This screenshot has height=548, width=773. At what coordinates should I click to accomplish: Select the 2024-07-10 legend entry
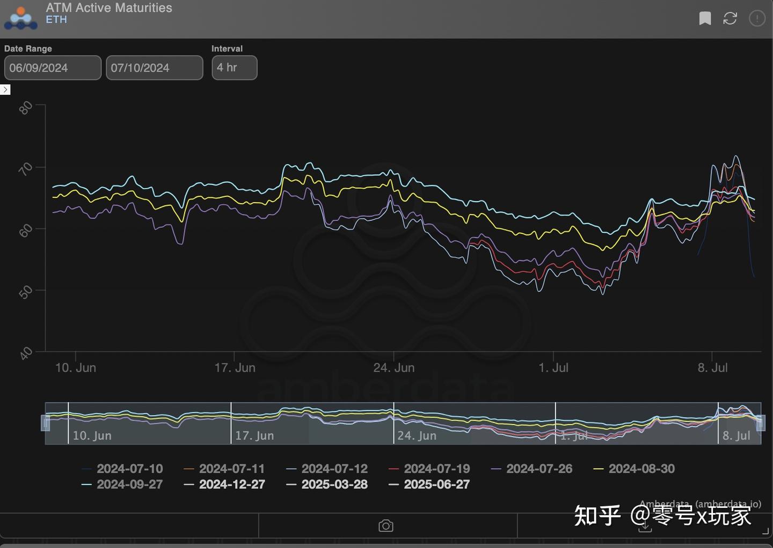pos(130,468)
